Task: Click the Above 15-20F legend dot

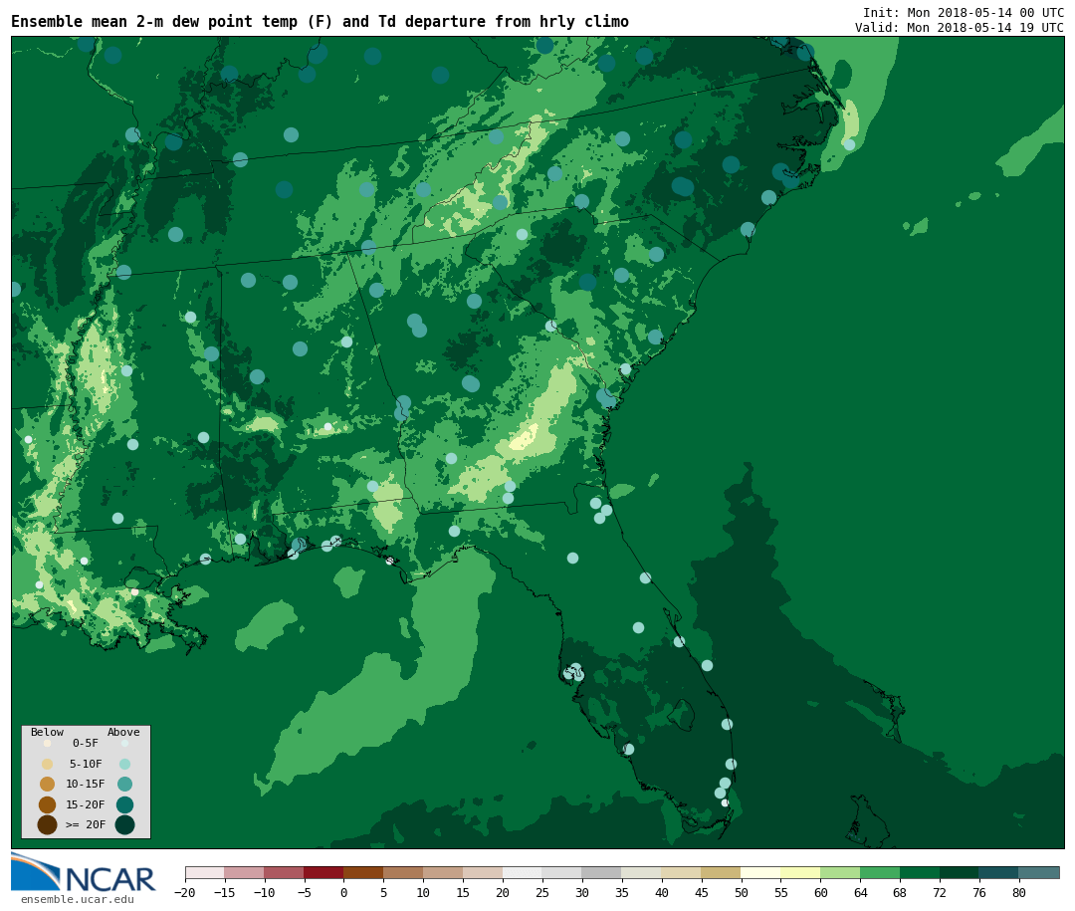Action: [x=124, y=804]
